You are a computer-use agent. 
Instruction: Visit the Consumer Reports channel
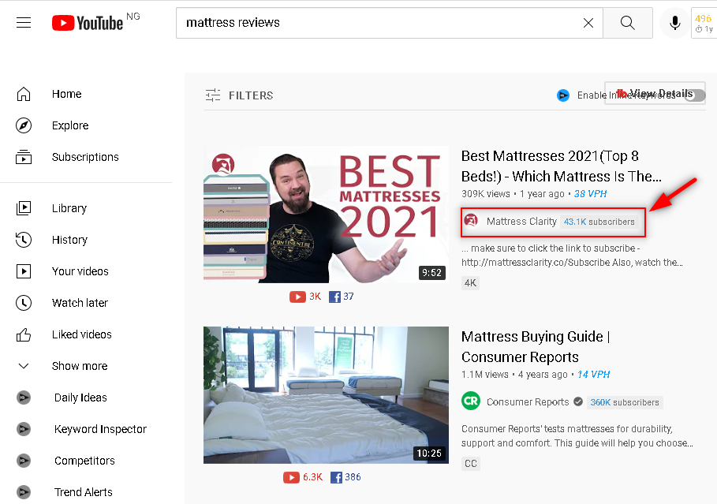point(528,402)
